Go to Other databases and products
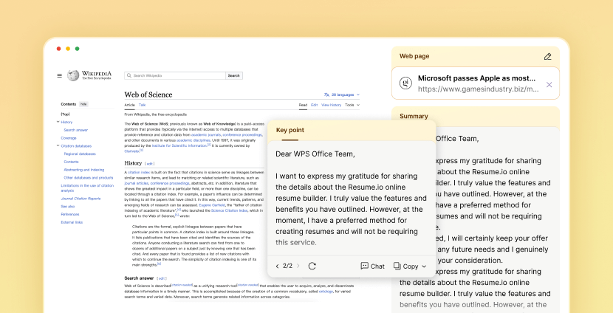Screen dimensions: 613x313 [89, 178]
